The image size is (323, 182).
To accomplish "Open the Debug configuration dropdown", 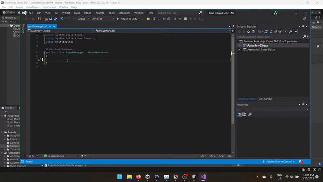I will [83, 19].
